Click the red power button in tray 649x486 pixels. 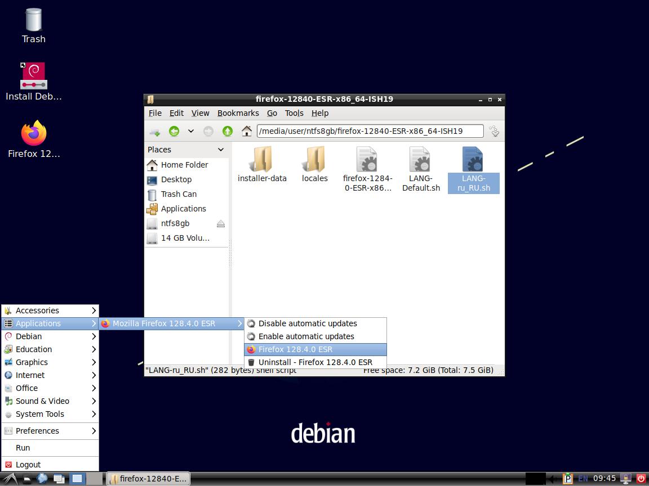point(641,479)
